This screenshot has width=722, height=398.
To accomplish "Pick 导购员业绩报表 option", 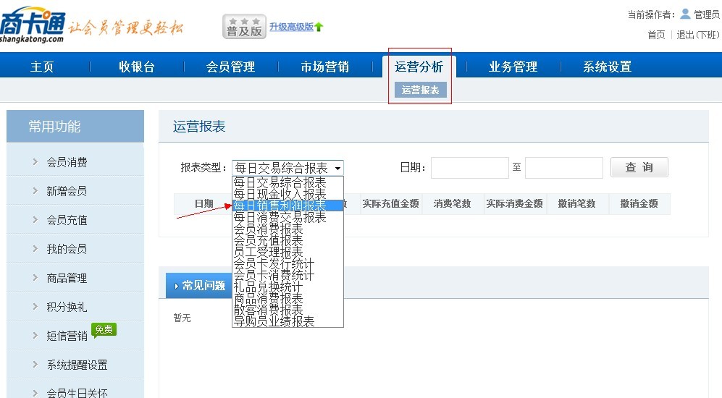I will pos(274,321).
